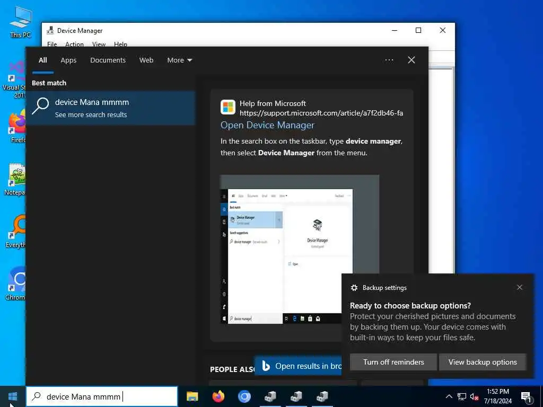Open network status tray icon
The height and width of the screenshot is (407, 543).
[462, 396]
